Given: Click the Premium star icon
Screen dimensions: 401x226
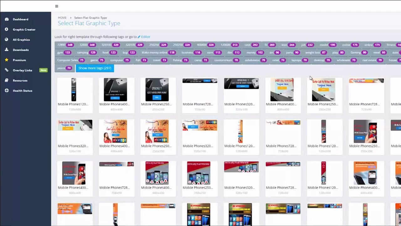Looking at the screenshot, I should [x=7, y=60].
